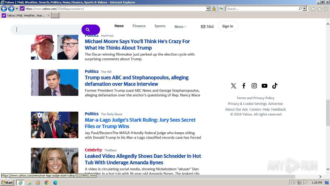This screenshot has width=330, height=186.
Task: Open Privacy & Cookie Settings link
Action: (x=247, y=104)
